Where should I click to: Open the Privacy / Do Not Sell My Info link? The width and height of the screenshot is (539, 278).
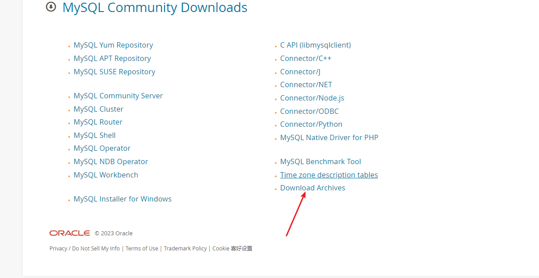point(85,249)
